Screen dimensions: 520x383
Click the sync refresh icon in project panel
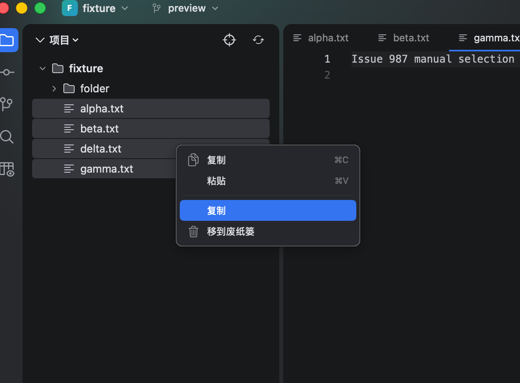tap(258, 40)
